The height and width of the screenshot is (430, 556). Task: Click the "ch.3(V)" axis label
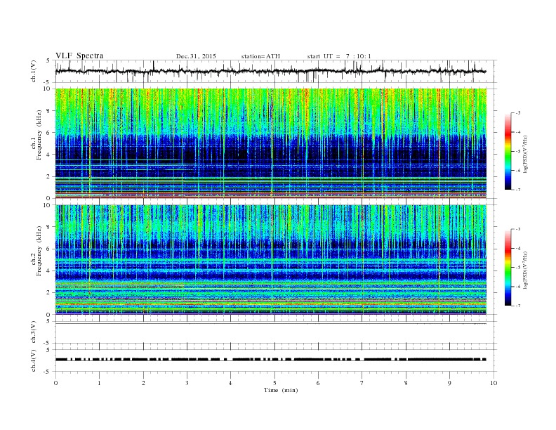[34, 332]
